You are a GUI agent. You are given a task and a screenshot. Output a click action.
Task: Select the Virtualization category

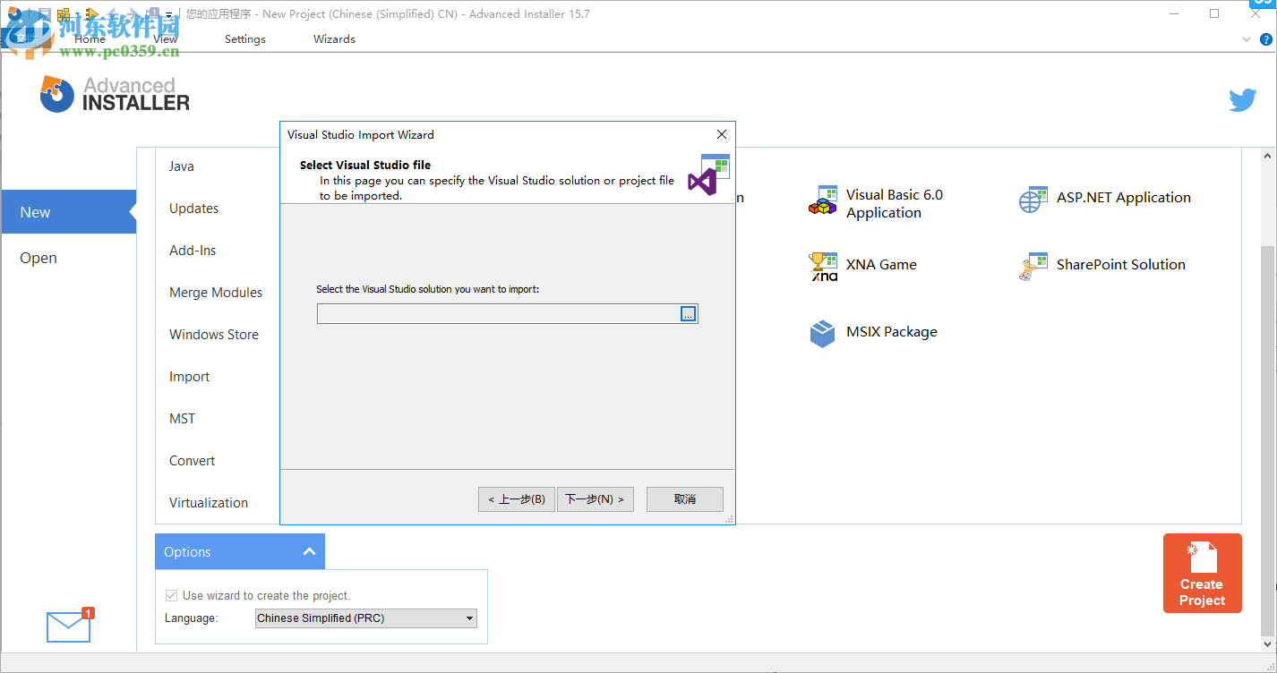point(209,503)
